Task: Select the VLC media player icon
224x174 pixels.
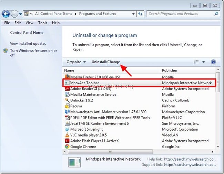Action: [x=67, y=135]
